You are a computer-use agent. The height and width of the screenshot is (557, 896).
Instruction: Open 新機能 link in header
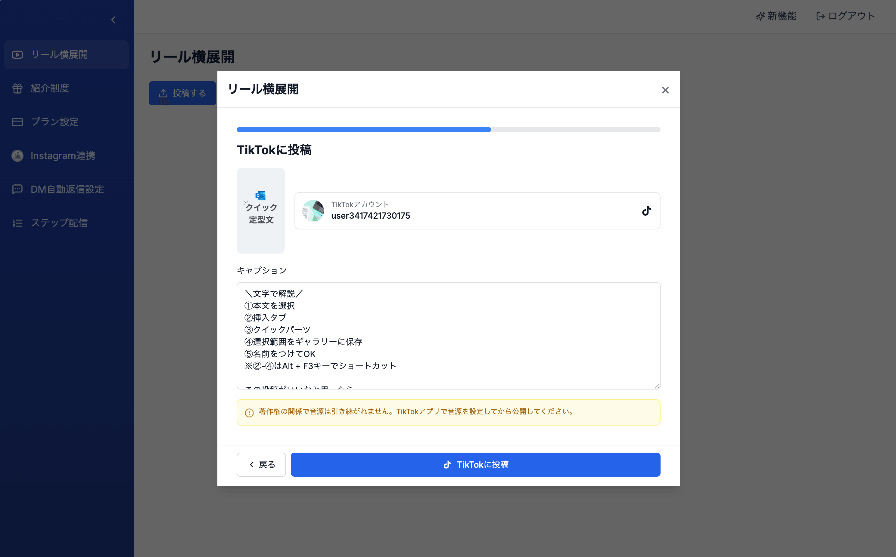tap(776, 16)
